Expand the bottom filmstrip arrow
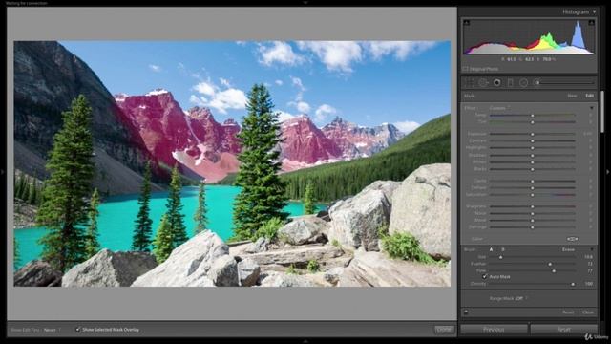The width and height of the screenshot is (611, 344). click(305, 342)
